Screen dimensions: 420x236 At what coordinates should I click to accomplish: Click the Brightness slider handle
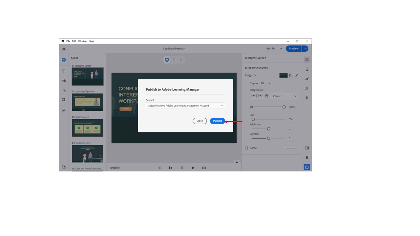click(x=268, y=129)
